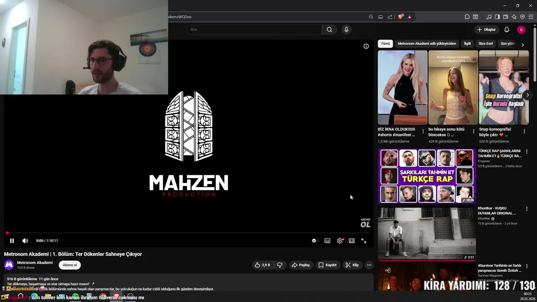Open the account avatar menu
Viewport: 537px width, 302px height.
tap(521, 29)
